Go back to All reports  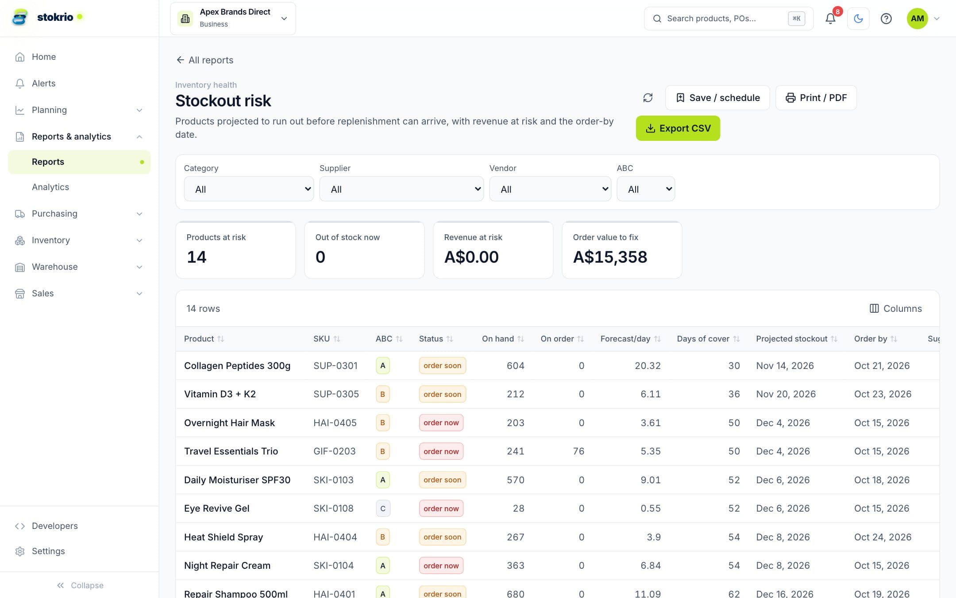pyautogui.click(x=204, y=60)
